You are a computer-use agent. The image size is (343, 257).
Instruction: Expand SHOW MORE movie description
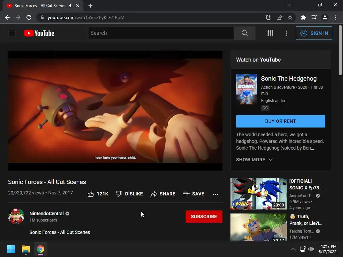[x=254, y=160]
